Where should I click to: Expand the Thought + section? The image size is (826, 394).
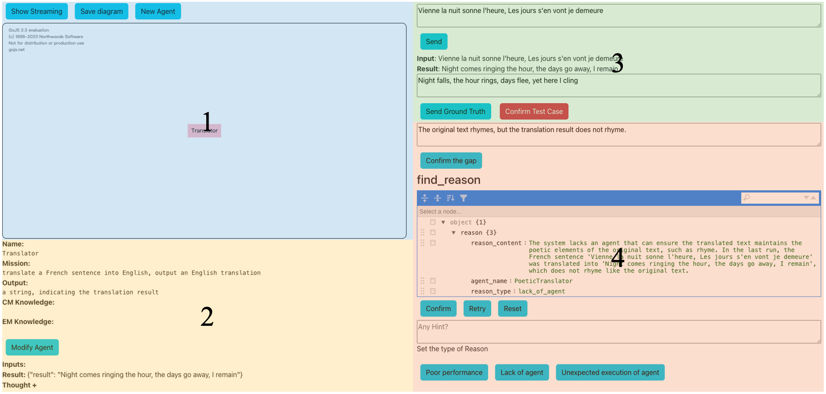click(x=19, y=385)
